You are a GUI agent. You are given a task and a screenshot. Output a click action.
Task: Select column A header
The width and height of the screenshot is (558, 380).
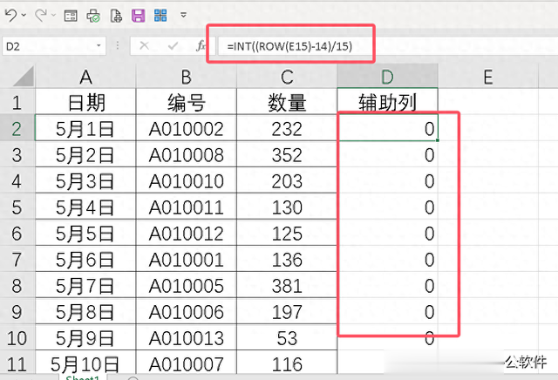(x=85, y=77)
